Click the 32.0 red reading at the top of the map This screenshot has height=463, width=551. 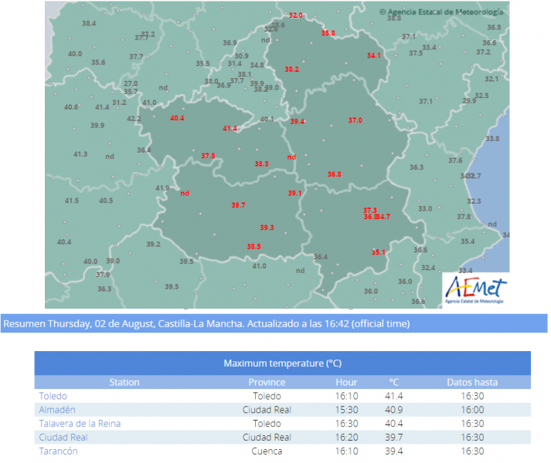click(295, 15)
